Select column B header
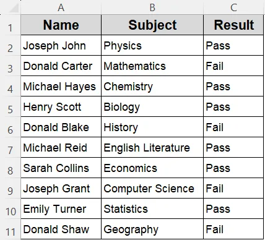 tap(152, 7)
